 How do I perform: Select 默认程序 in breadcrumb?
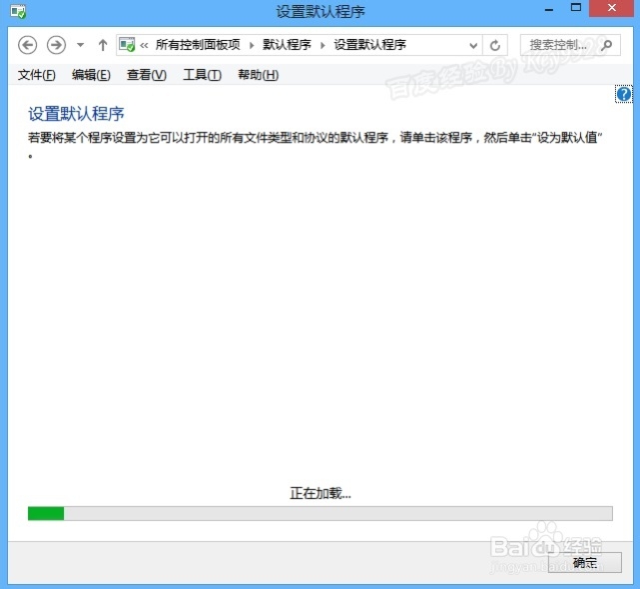[x=287, y=45]
